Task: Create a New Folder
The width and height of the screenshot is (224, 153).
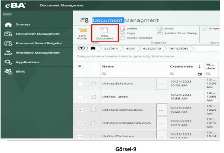Action: (x=82, y=33)
